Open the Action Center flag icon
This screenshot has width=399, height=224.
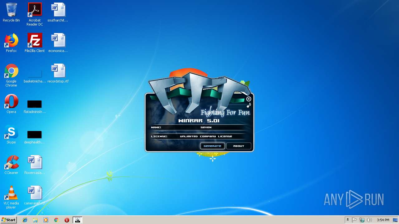click(354, 220)
